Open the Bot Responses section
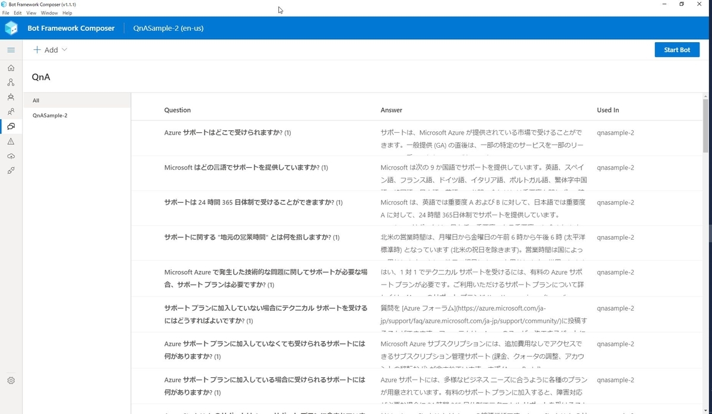Screen dimensions: 712x414 [11, 97]
